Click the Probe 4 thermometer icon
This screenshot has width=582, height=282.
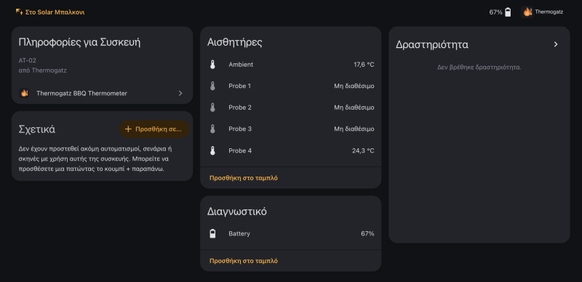212,150
